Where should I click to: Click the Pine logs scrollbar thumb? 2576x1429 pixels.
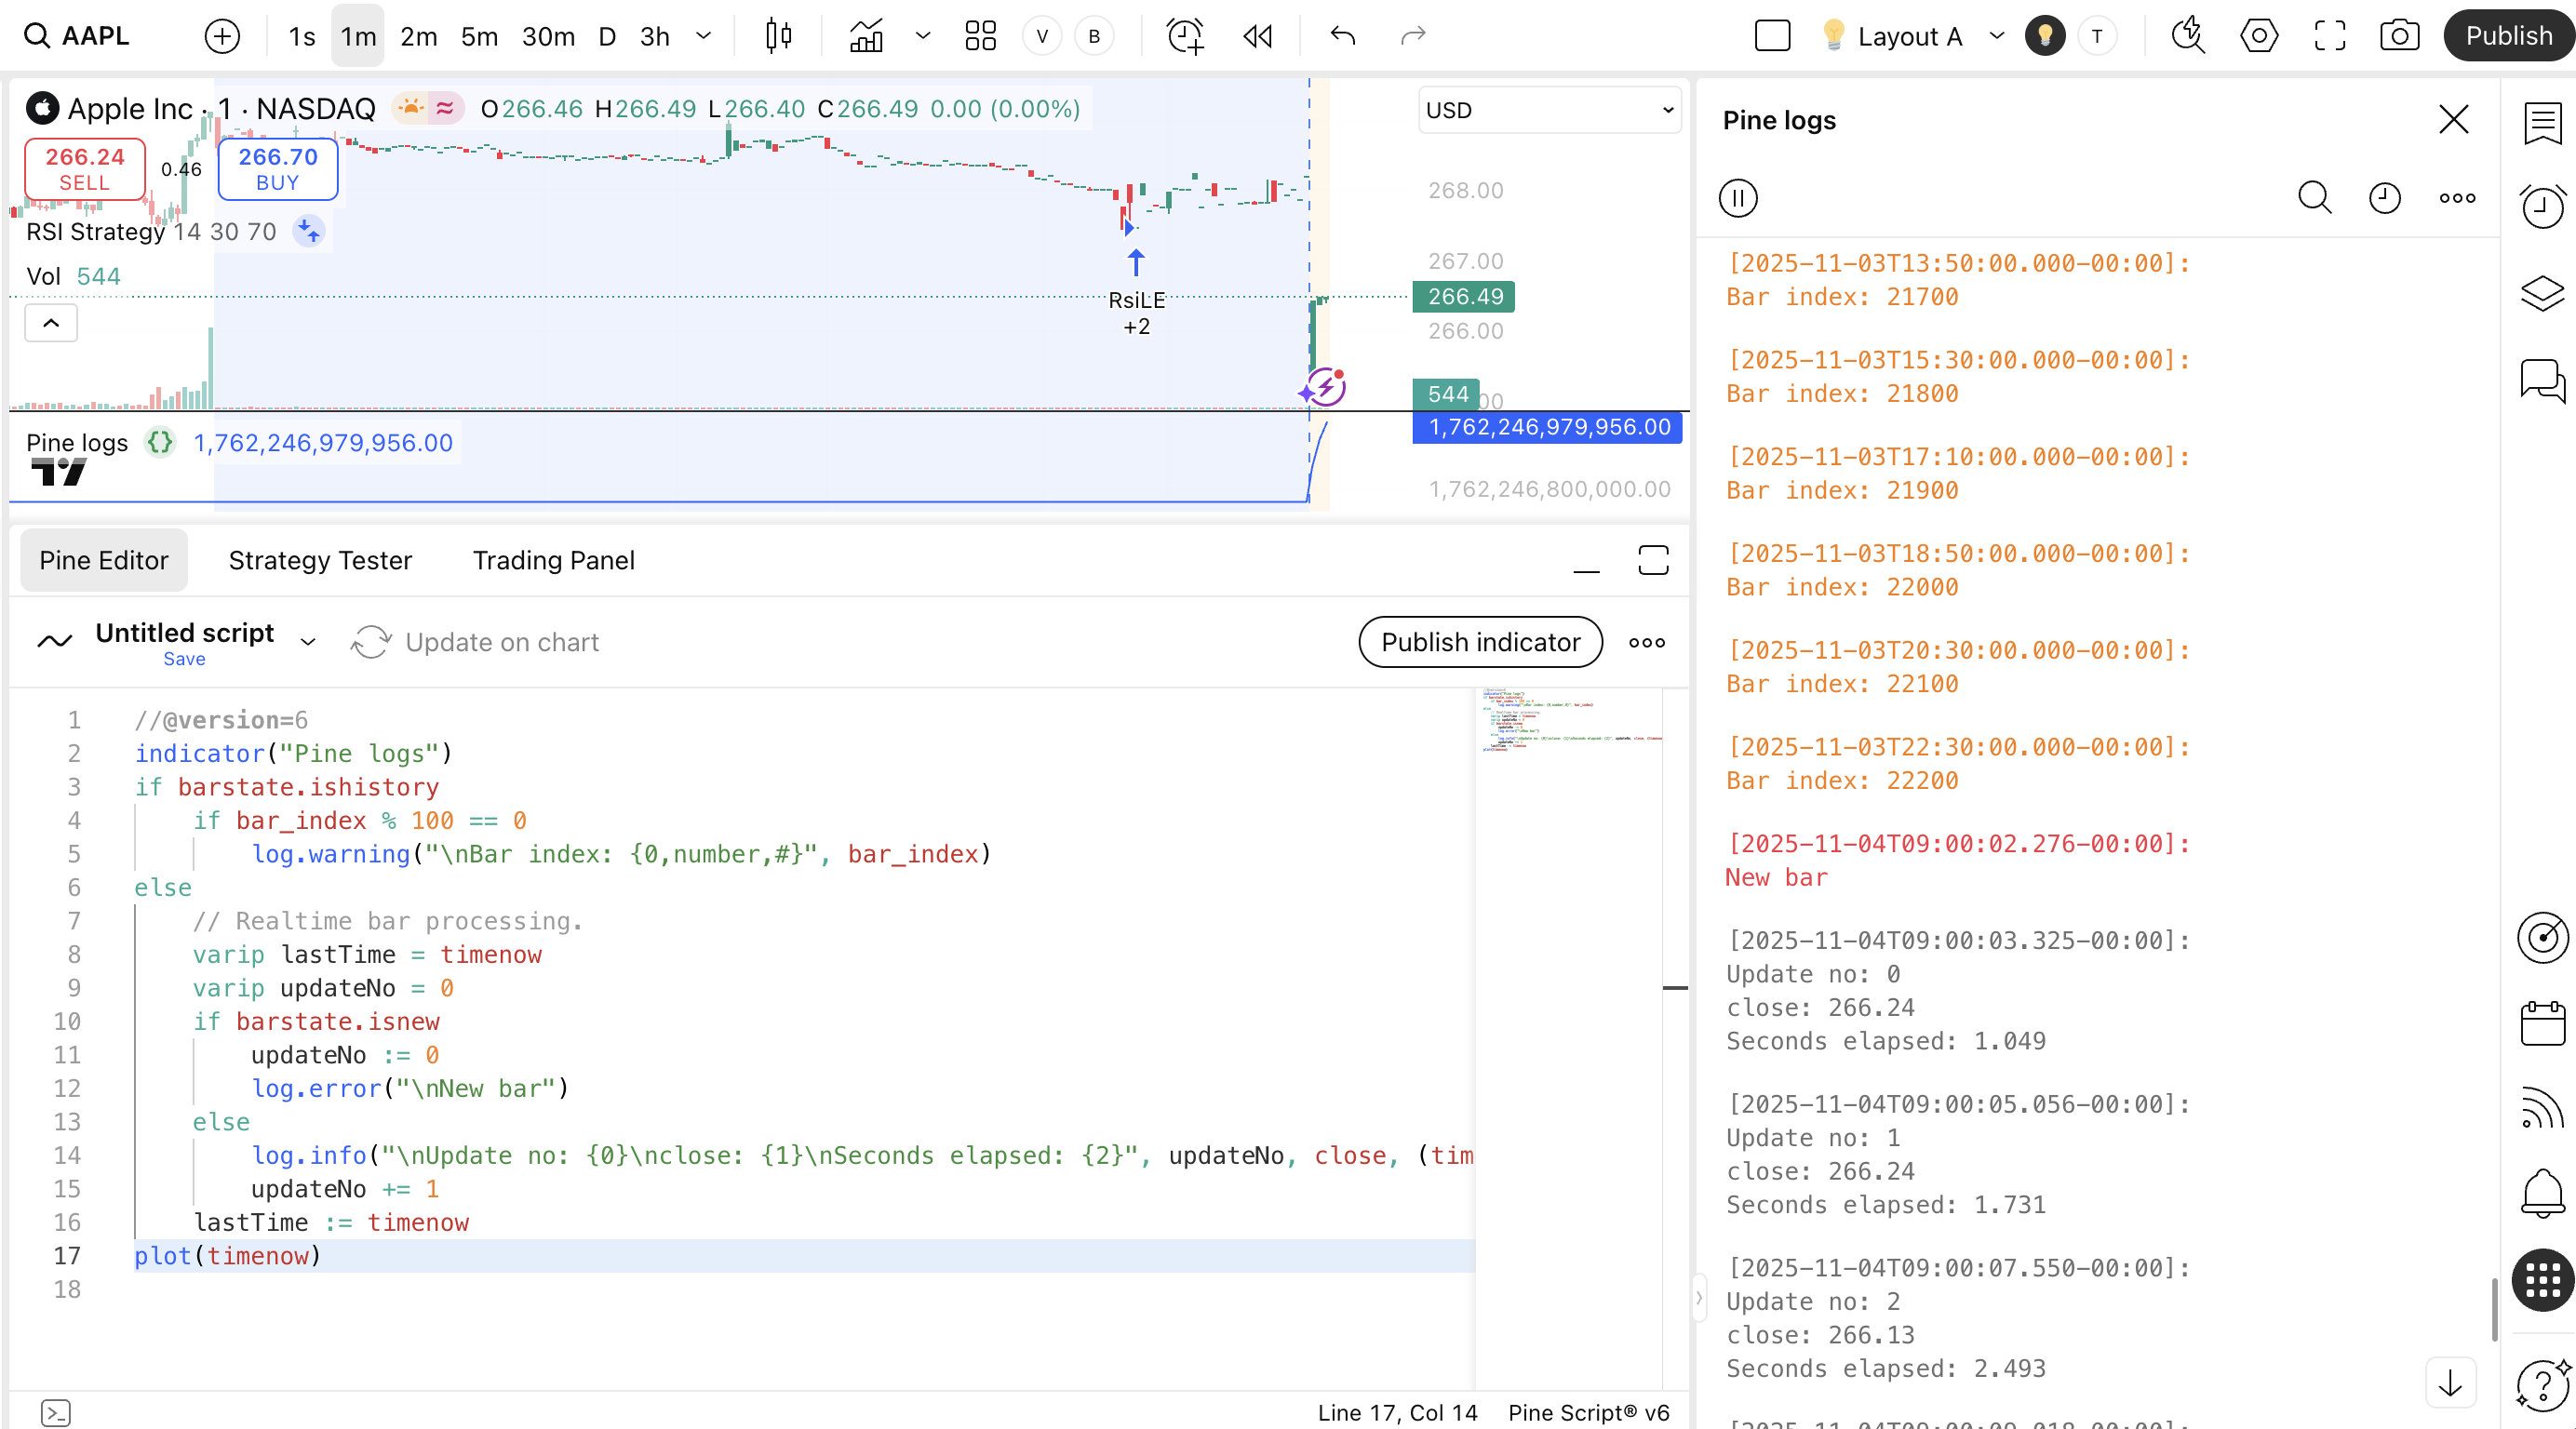click(x=2495, y=1308)
